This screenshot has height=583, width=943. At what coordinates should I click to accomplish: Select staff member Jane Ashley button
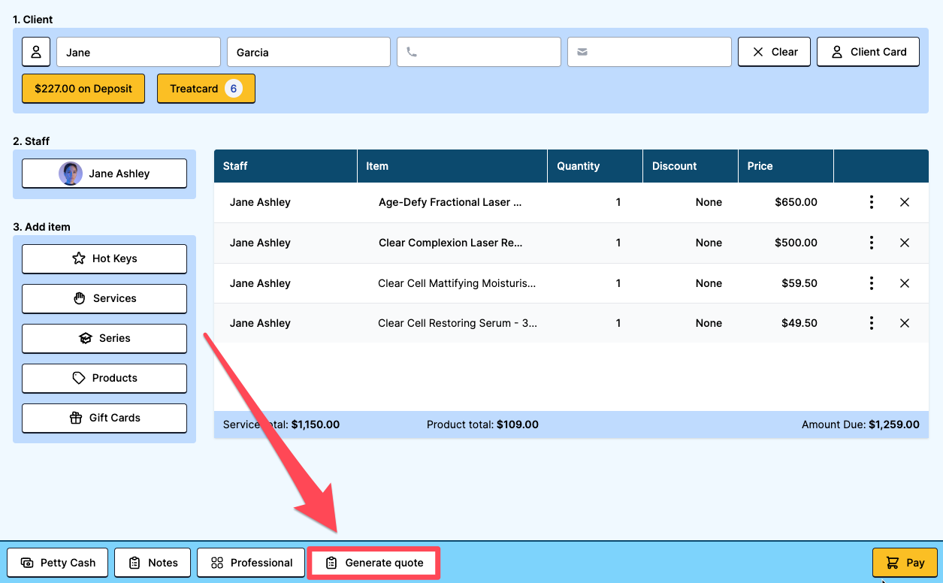click(104, 174)
